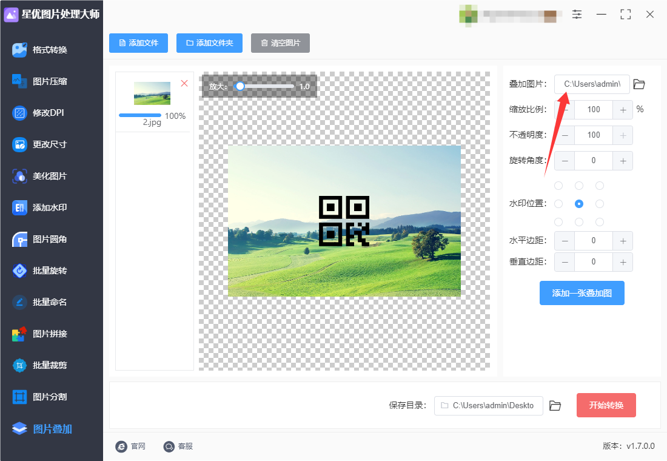
Task: Close the 星优图片处理大师 window
Action: (x=650, y=15)
